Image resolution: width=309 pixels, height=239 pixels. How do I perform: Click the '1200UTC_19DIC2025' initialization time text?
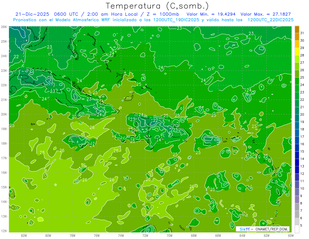point(176,20)
